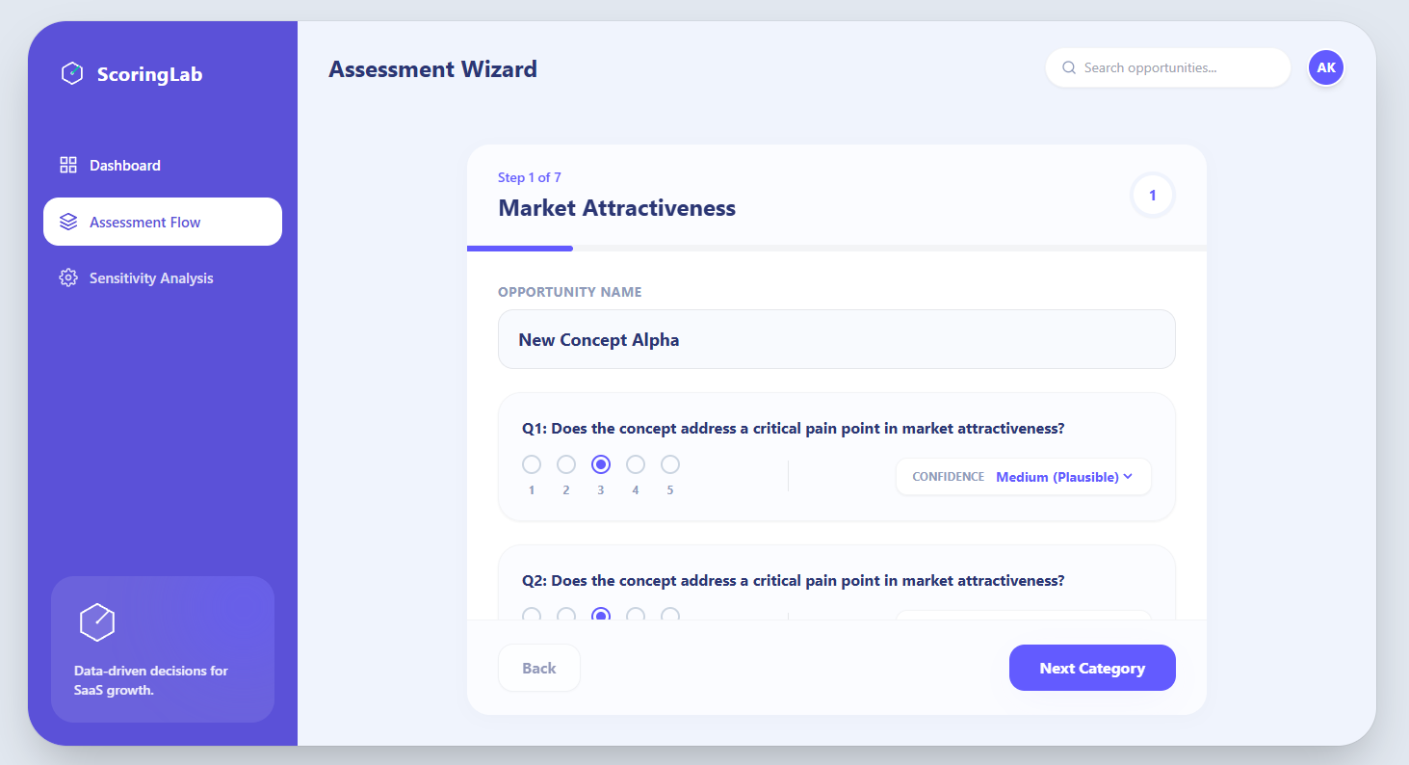Click the Sensitivity Analysis gear icon

tap(68, 277)
